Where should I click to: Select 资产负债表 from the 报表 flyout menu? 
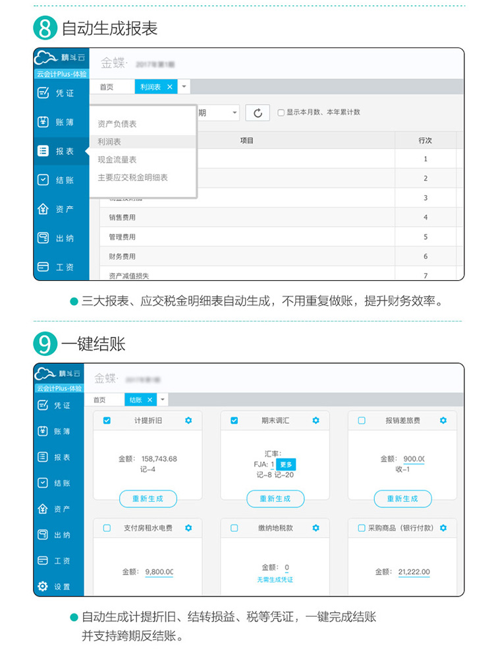coord(117,124)
